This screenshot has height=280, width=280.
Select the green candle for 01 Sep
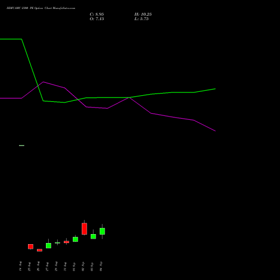[x=76, y=239]
